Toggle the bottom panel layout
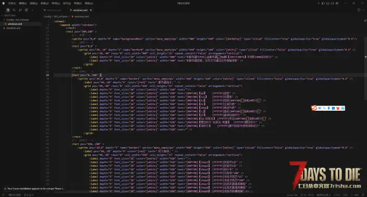Viewport: 367px width, 197px height. pyautogui.click(x=327, y=3)
